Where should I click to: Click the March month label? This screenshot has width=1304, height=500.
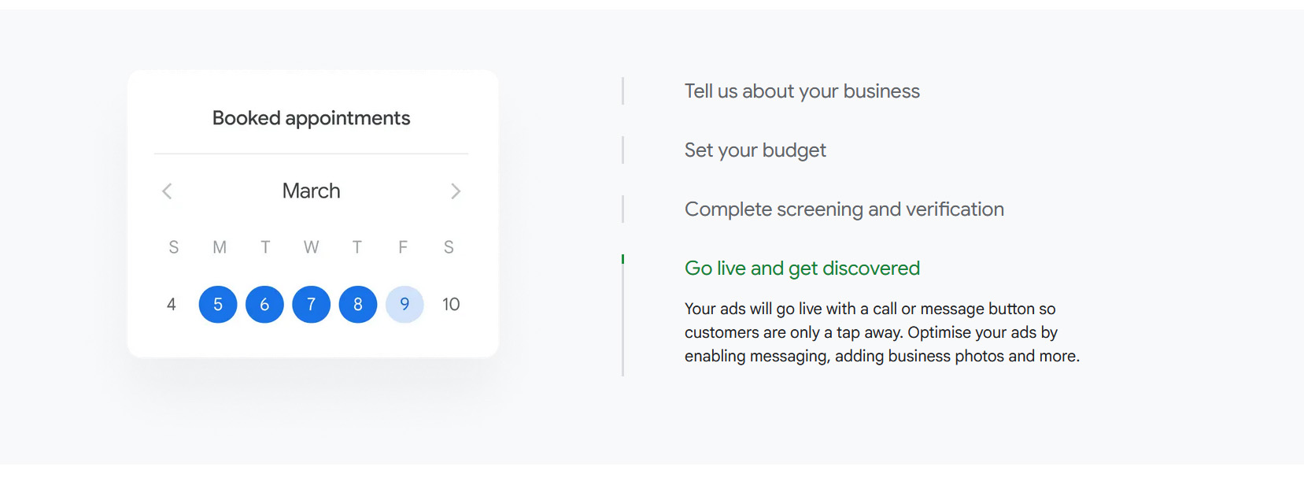click(311, 191)
